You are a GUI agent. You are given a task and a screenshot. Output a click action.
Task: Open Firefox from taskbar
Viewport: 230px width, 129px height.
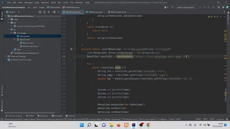click(x=119, y=125)
